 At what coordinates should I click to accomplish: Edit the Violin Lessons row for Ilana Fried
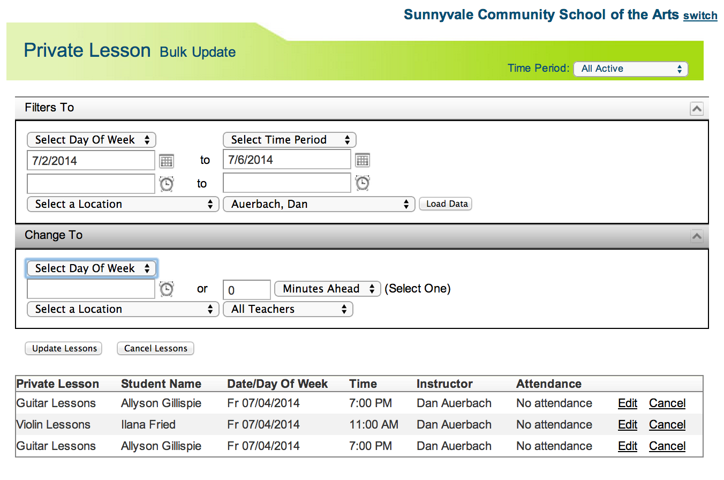click(627, 425)
